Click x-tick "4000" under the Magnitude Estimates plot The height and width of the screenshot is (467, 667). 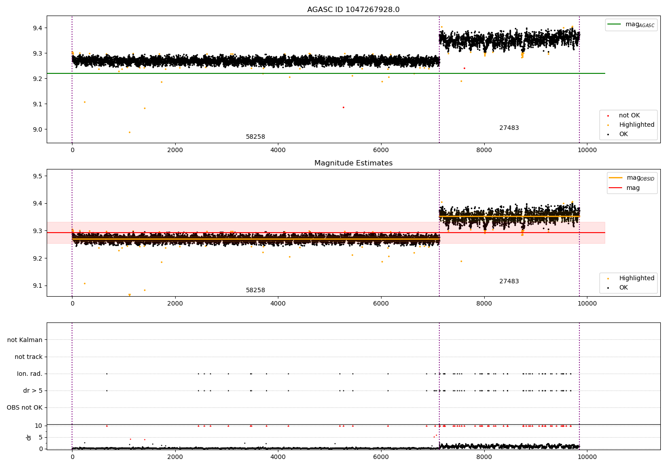pyautogui.click(x=278, y=304)
